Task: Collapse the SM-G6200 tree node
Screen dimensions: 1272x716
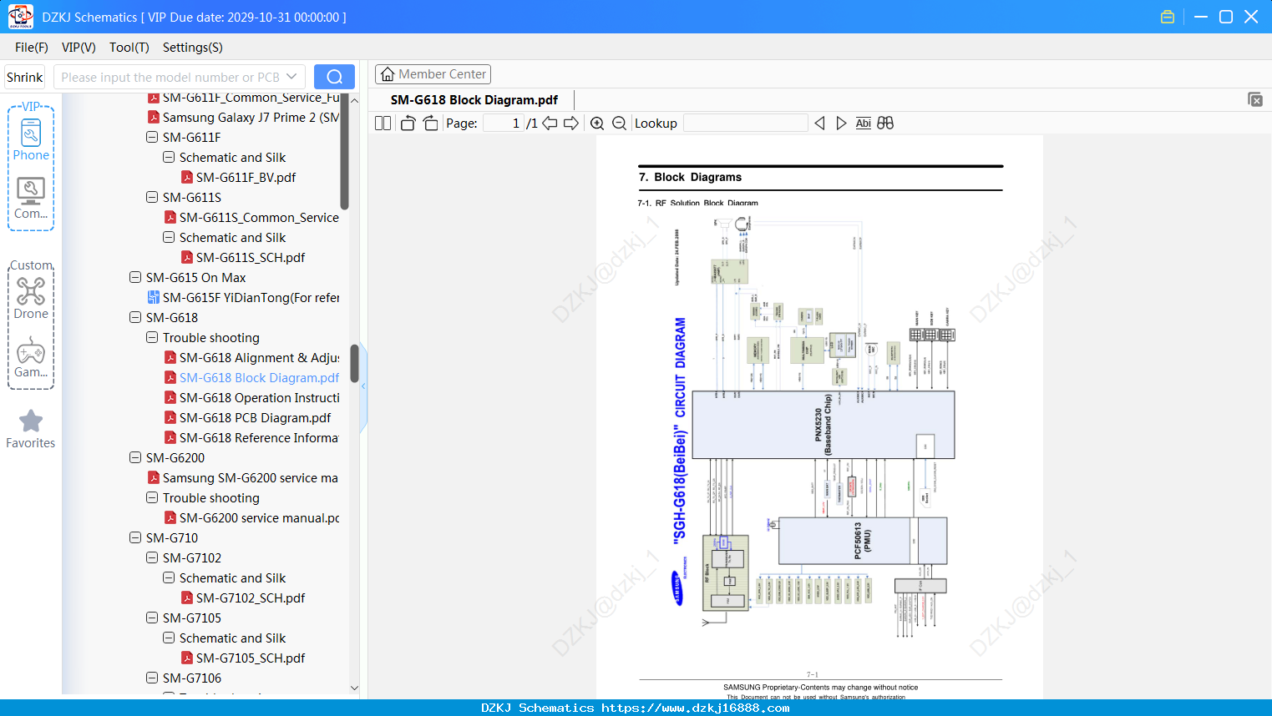Action: [x=135, y=457]
